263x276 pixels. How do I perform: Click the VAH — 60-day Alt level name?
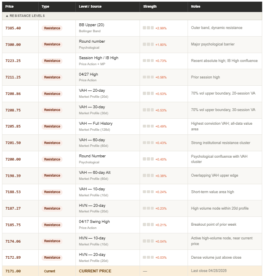95,173
